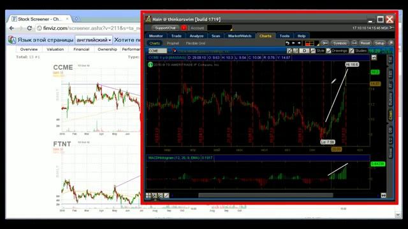Screen dimensions: 408x229
Task: Open the Overview tab in Finviz
Action: pos(29,50)
